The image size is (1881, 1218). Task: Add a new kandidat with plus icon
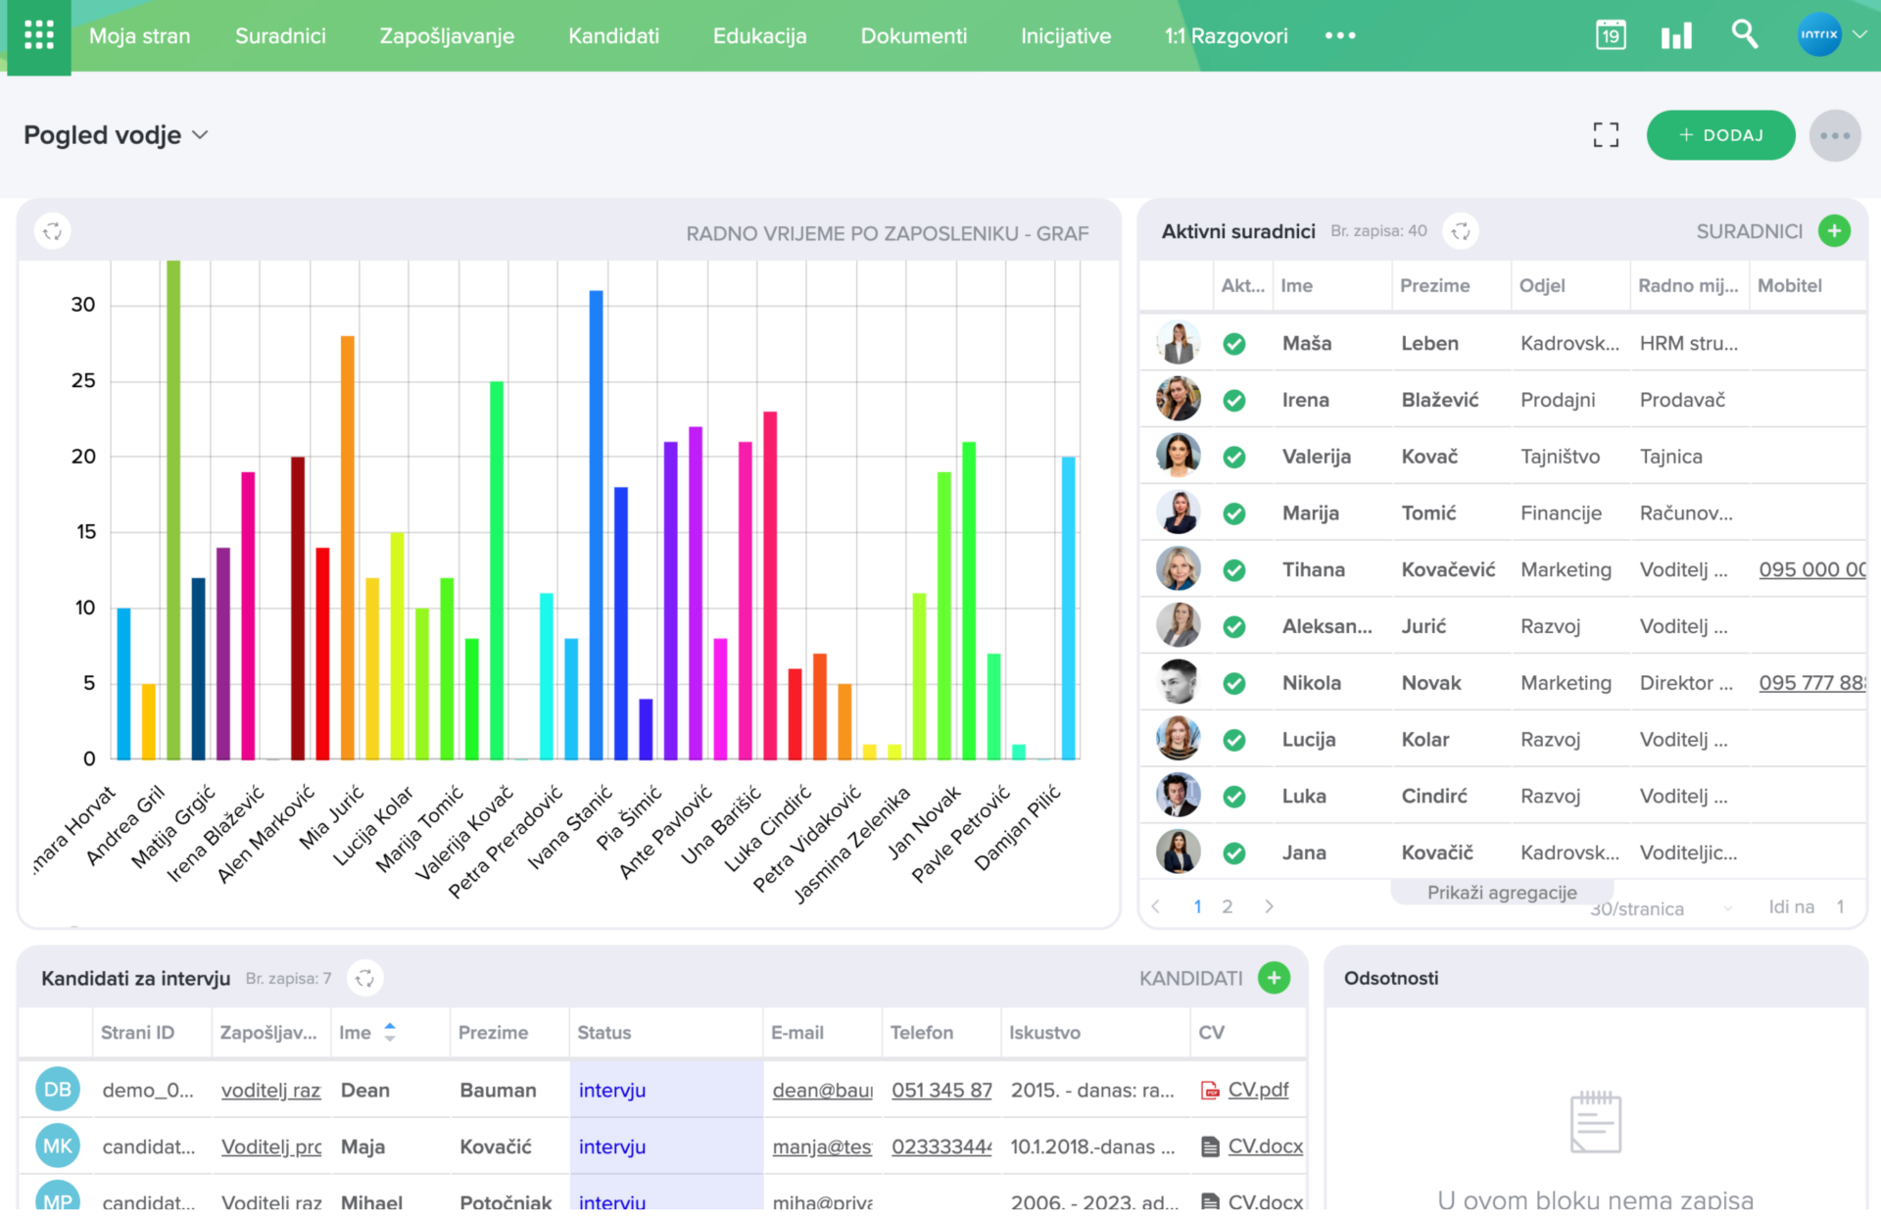click(x=1274, y=978)
